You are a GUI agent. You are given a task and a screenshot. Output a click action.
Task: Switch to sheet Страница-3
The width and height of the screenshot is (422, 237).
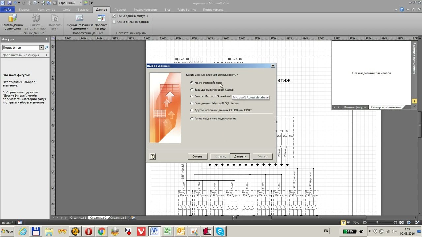click(x=118, y=218)
